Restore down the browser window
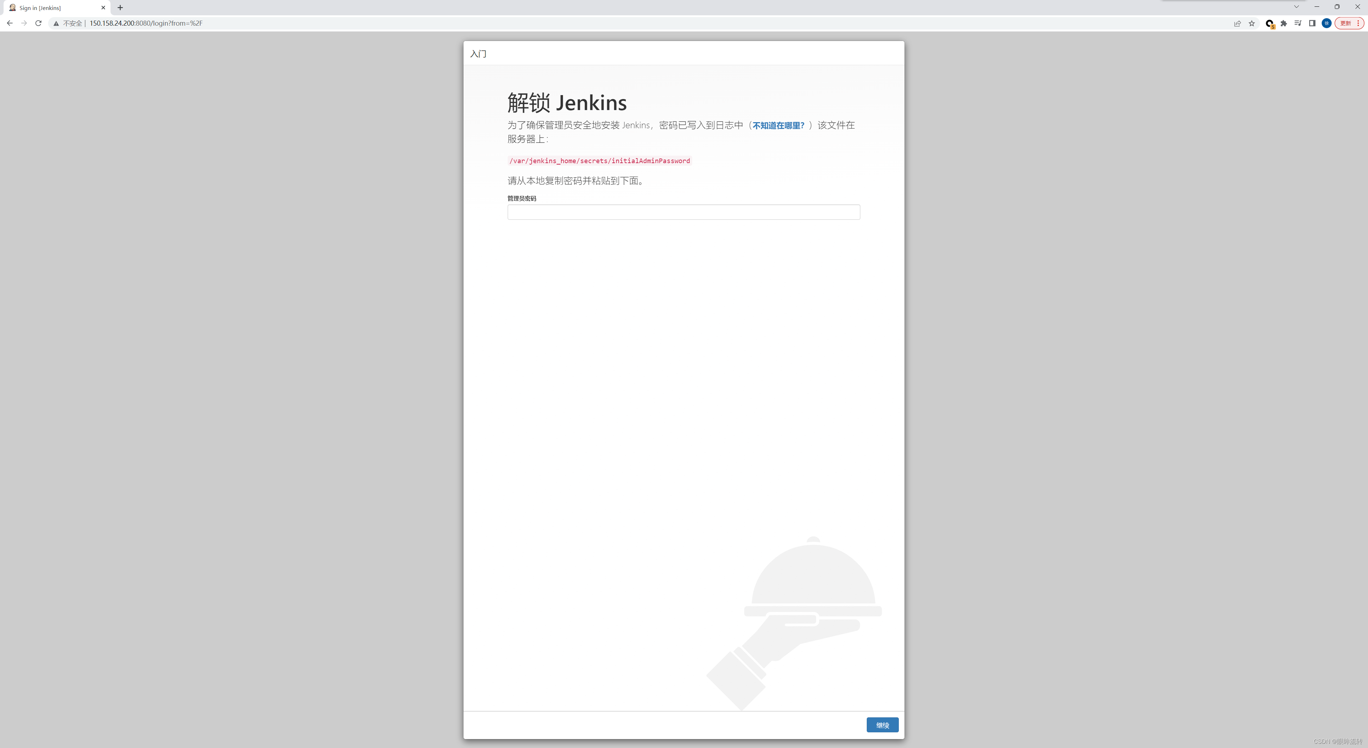Viewport: 1368px width, 748px height. coord(1337,7)
